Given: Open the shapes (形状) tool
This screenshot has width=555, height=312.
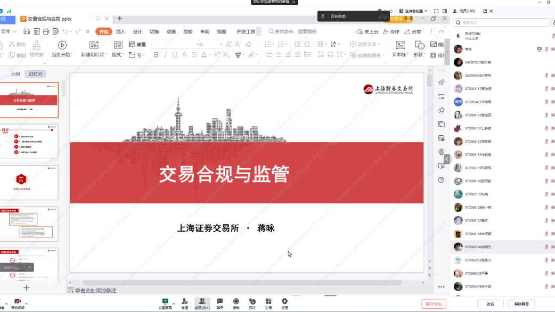Looking at the screenshot, I should click(x=419, y=49).
